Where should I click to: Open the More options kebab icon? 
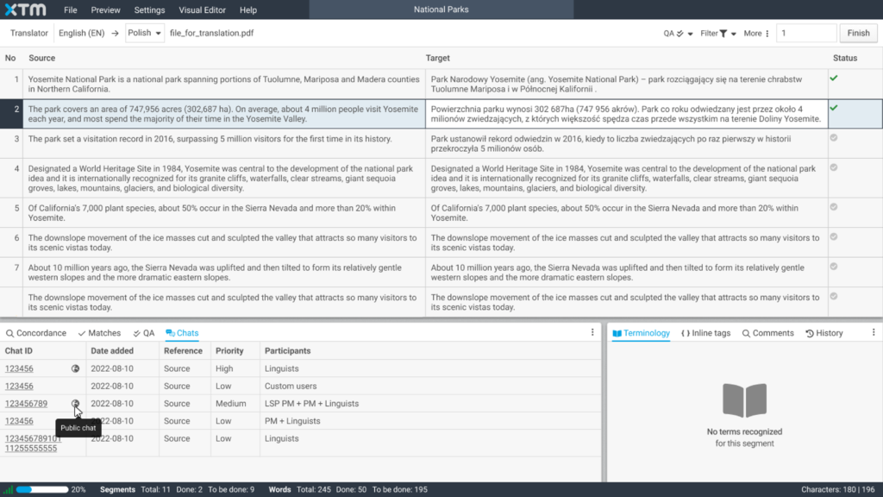tap(767, 34)
